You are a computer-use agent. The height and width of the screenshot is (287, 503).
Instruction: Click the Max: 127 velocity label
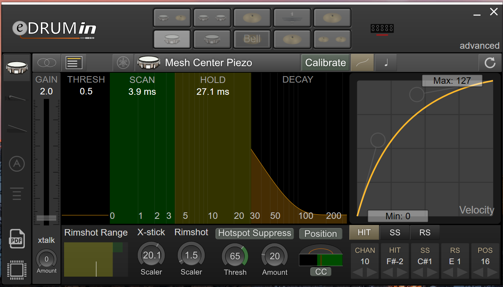click(x=452, y=81)
